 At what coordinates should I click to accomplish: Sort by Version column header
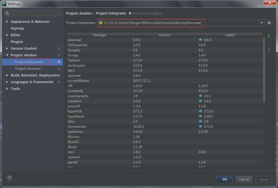click(x=165, y=35)
